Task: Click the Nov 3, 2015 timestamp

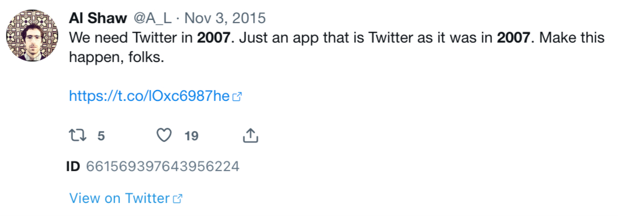Action: click(x=225, y=18)
